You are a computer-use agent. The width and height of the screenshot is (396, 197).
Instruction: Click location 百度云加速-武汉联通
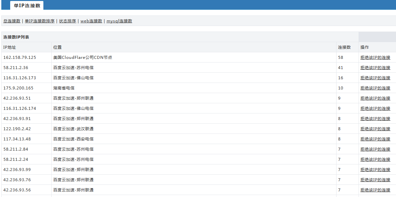tap(73, 129)
